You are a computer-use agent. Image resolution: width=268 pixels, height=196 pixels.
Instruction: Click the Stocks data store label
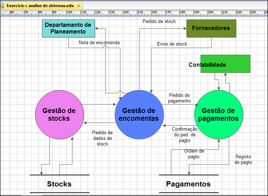59,184
